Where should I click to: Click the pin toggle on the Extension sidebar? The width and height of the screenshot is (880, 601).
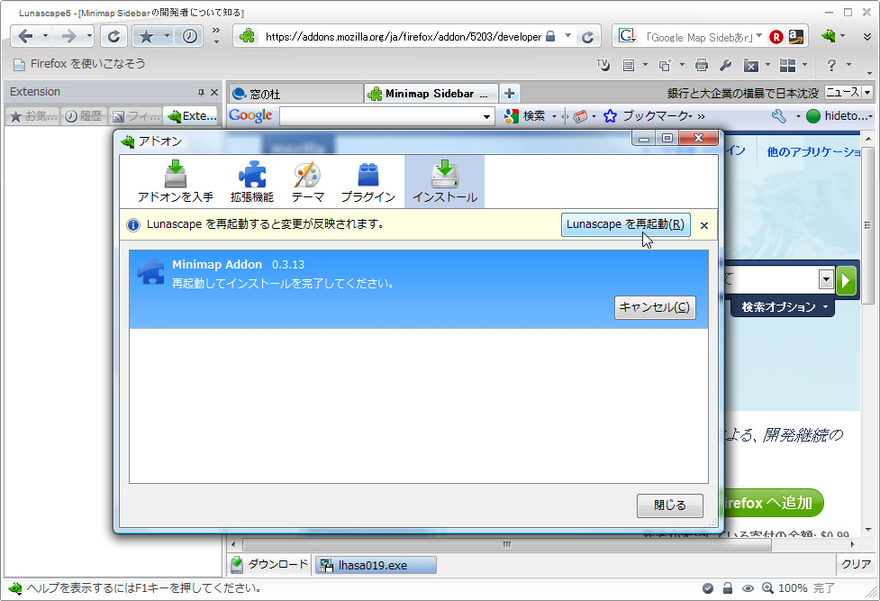click(x=203, y=91)
